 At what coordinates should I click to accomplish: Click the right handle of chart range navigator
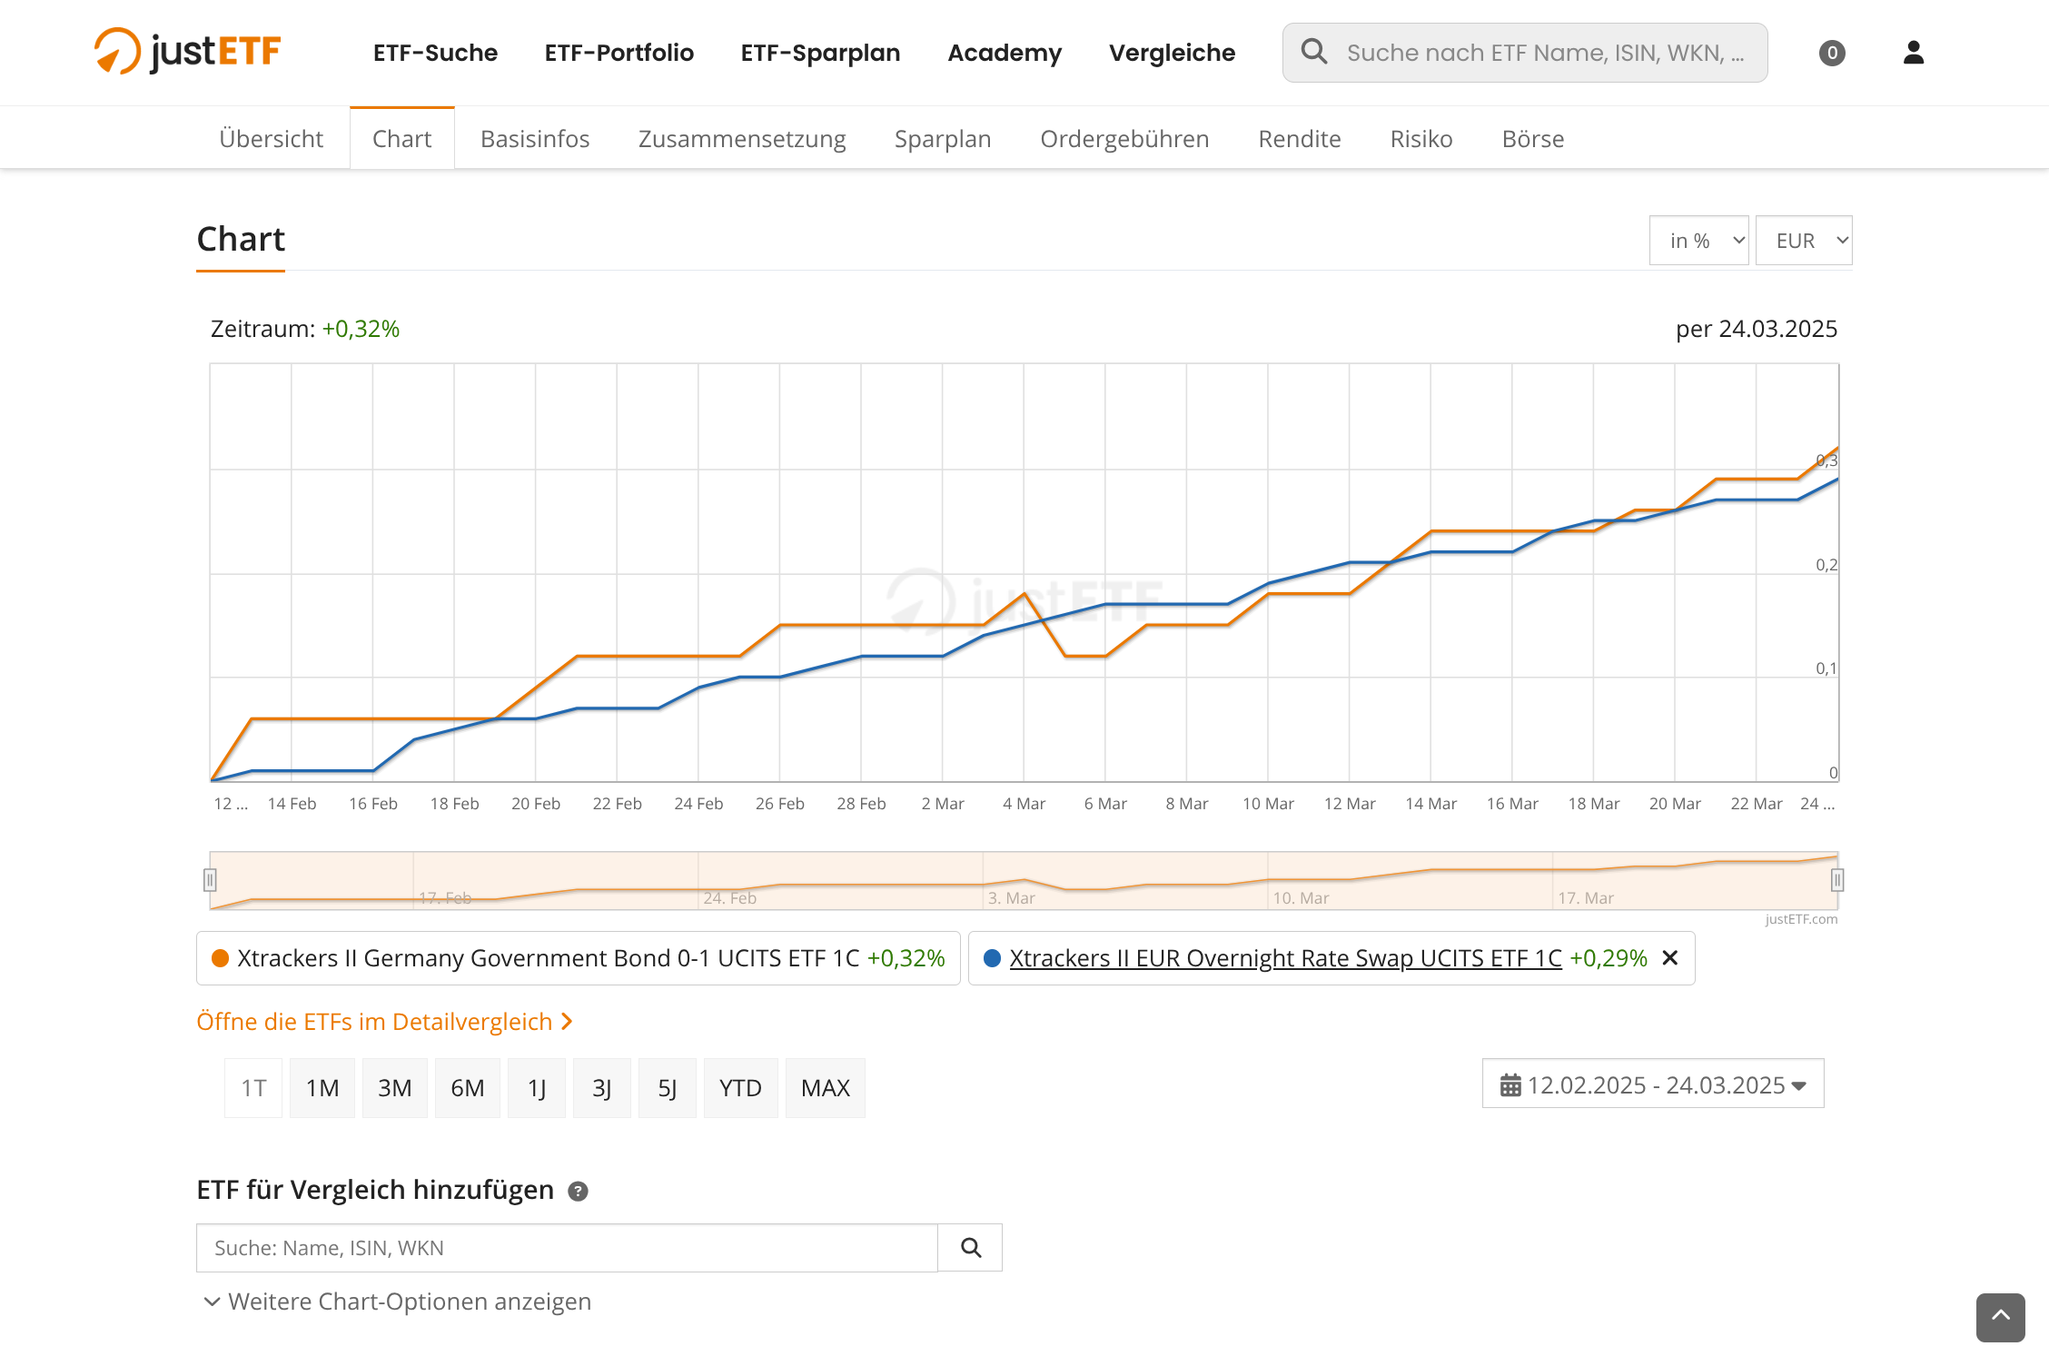1837,880
